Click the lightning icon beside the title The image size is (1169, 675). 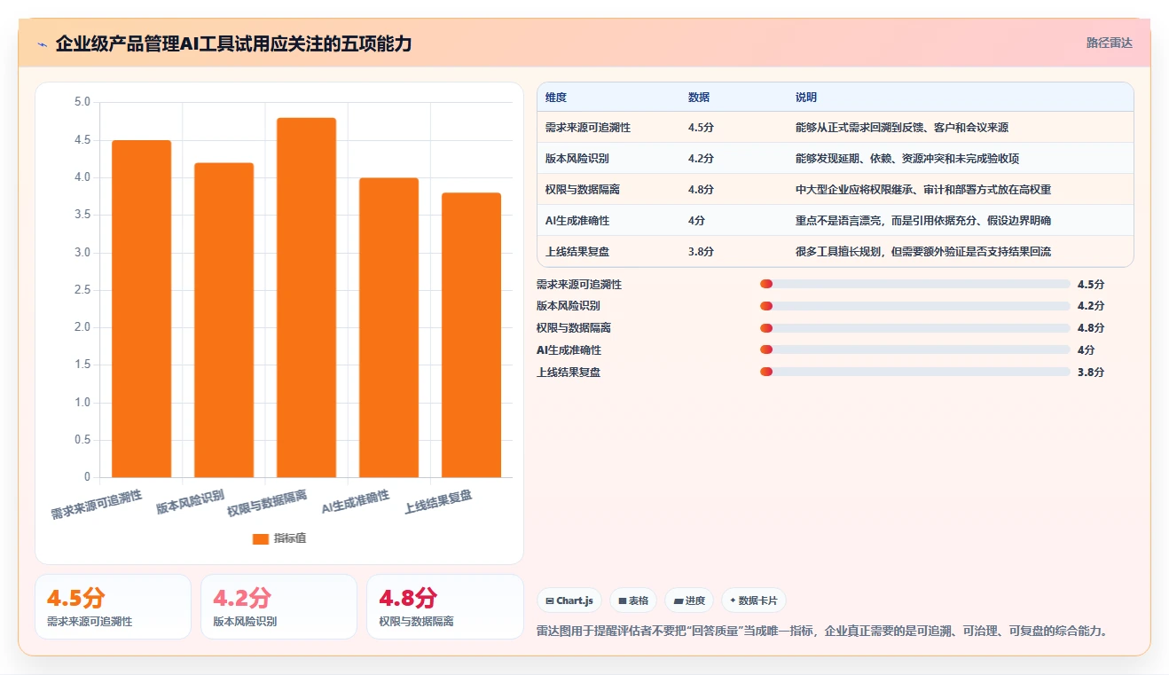pos(42,43)
